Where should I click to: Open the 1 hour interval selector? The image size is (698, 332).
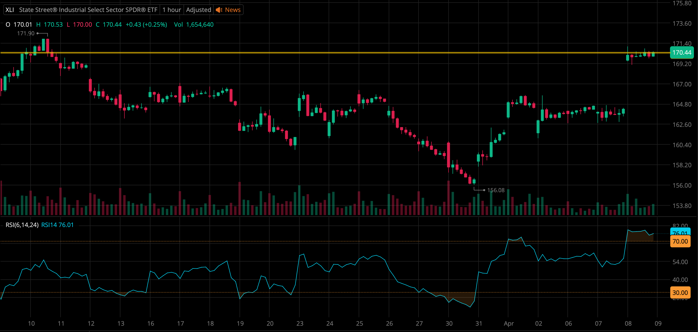172,10
